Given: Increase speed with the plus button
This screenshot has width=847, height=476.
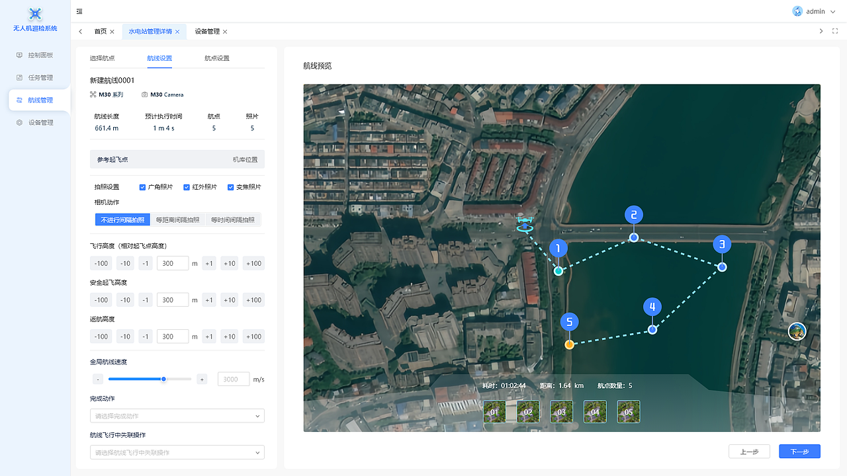Looking at the screenshot, I should click(x=202, y=379).
